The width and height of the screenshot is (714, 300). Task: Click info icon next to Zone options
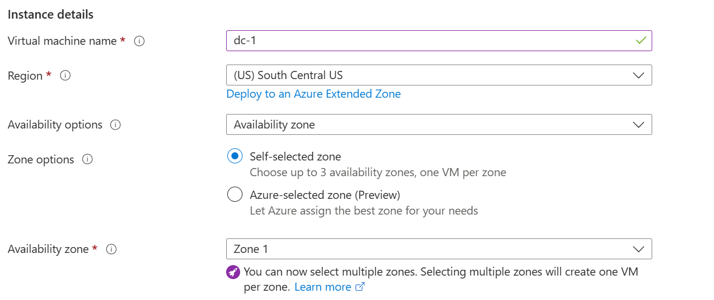(87, 159)
